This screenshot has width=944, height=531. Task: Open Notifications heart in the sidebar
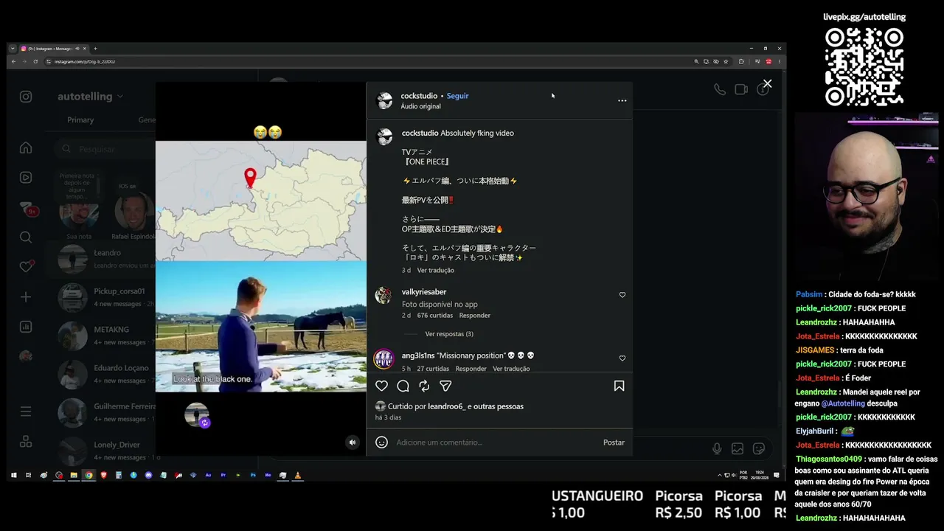[26, 266]
